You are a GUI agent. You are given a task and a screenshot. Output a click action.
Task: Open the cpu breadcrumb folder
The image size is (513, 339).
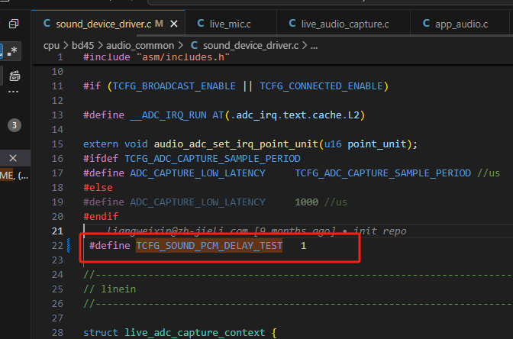point(51,46)
